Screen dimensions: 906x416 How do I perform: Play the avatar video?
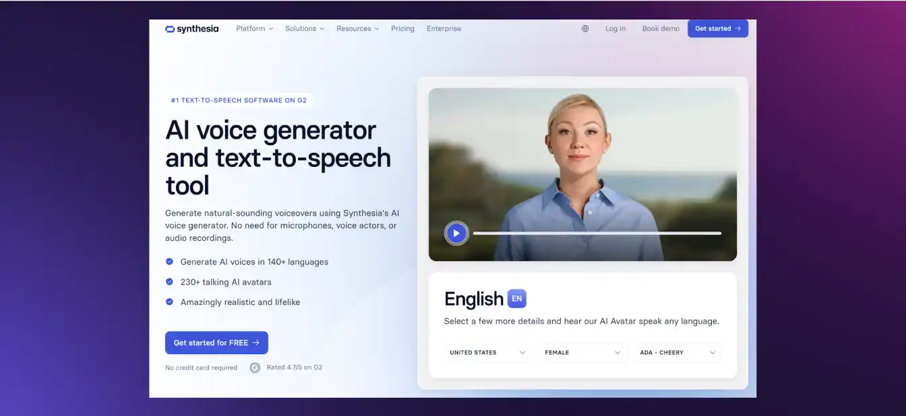coord(456,233)
